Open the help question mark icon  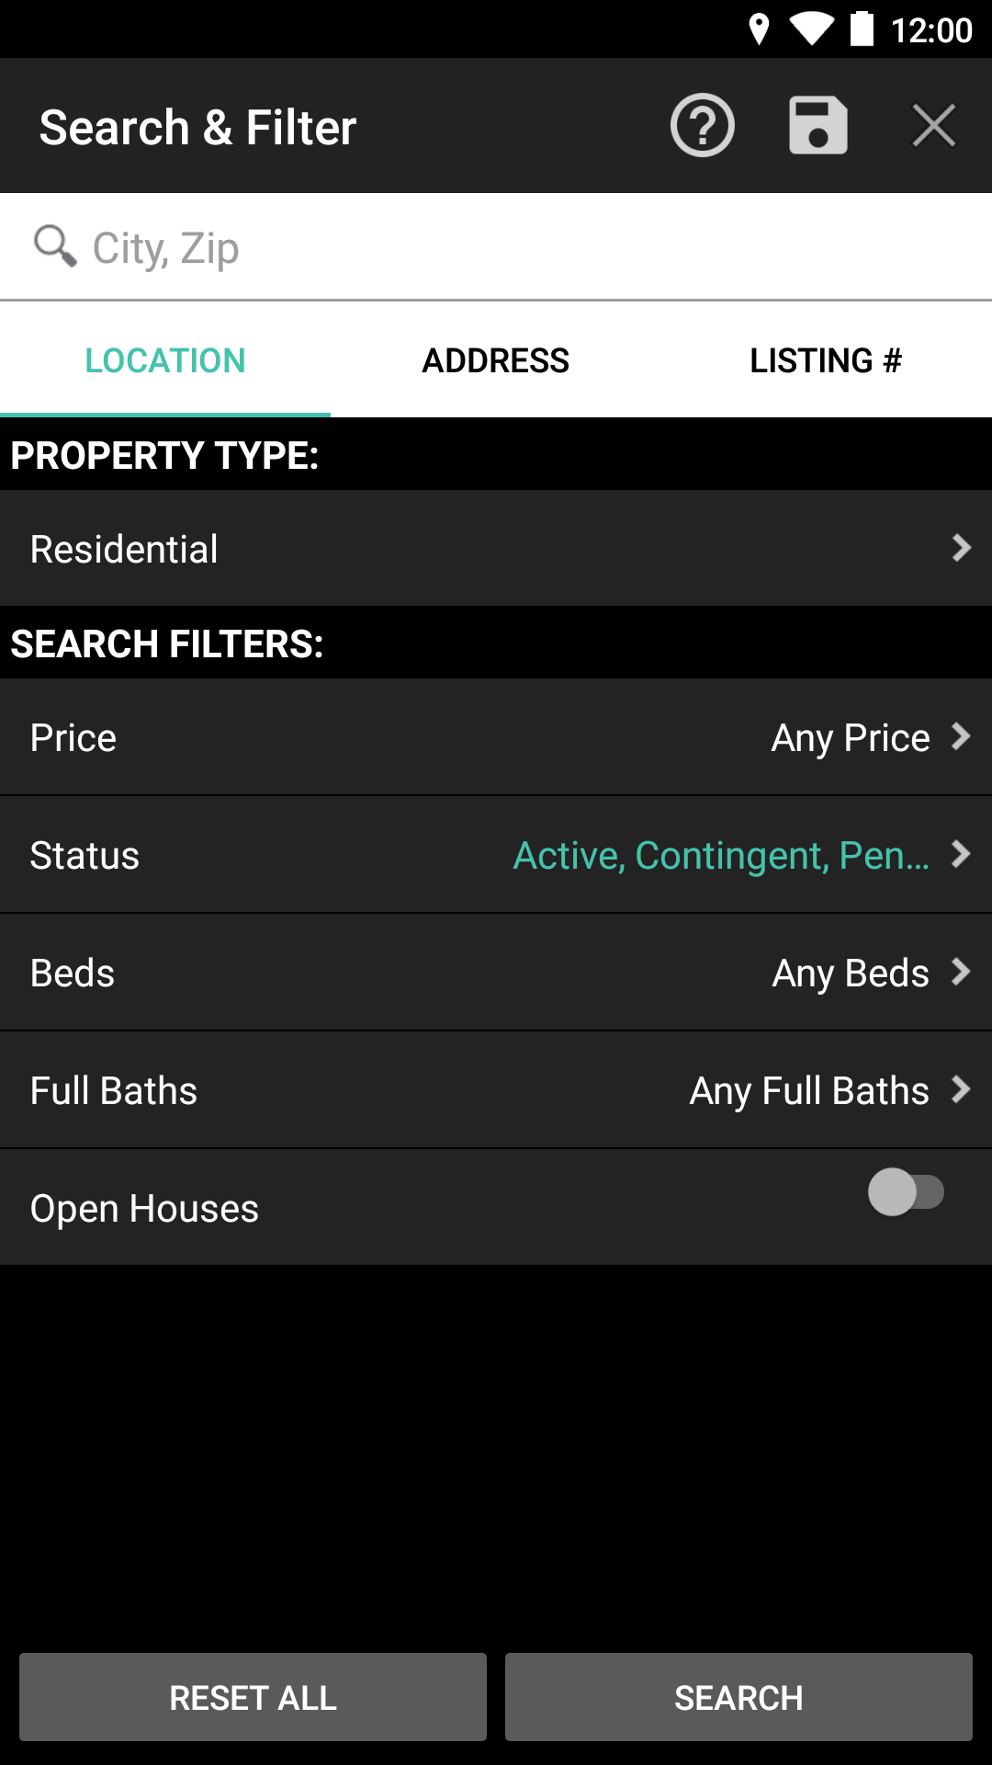tap(703, 126)
